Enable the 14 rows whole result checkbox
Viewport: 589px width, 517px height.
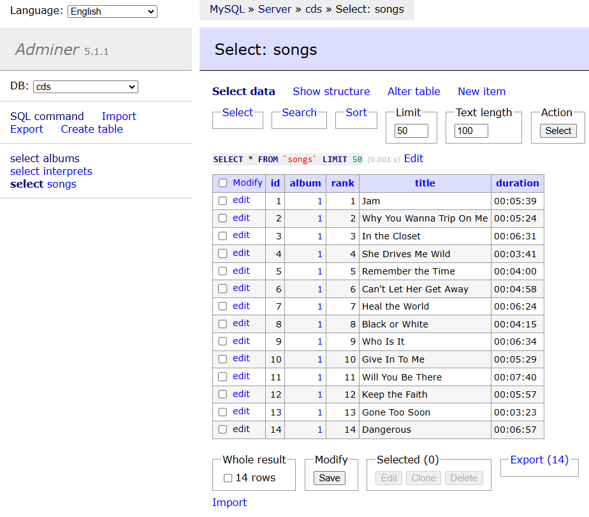pos(228,477)
